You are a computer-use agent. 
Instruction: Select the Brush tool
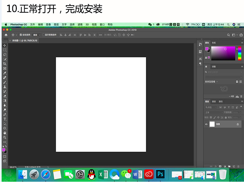click(x=5, y=82)
